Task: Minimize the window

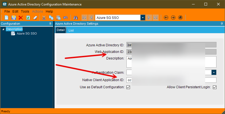Action: click(x=193, y=4)
